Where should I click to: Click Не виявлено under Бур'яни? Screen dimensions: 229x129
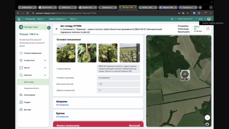coord(62,117)
